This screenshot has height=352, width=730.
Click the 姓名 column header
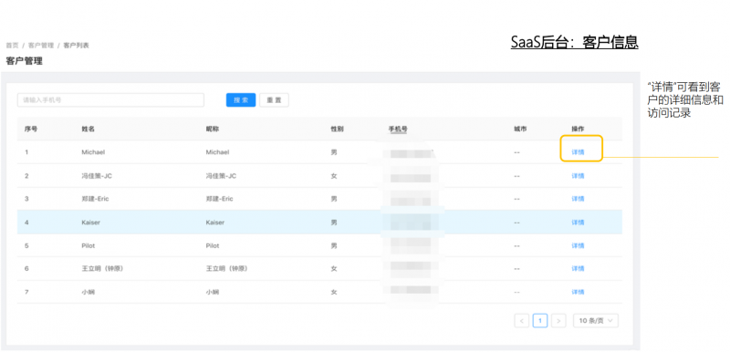[x=88, y=129]
